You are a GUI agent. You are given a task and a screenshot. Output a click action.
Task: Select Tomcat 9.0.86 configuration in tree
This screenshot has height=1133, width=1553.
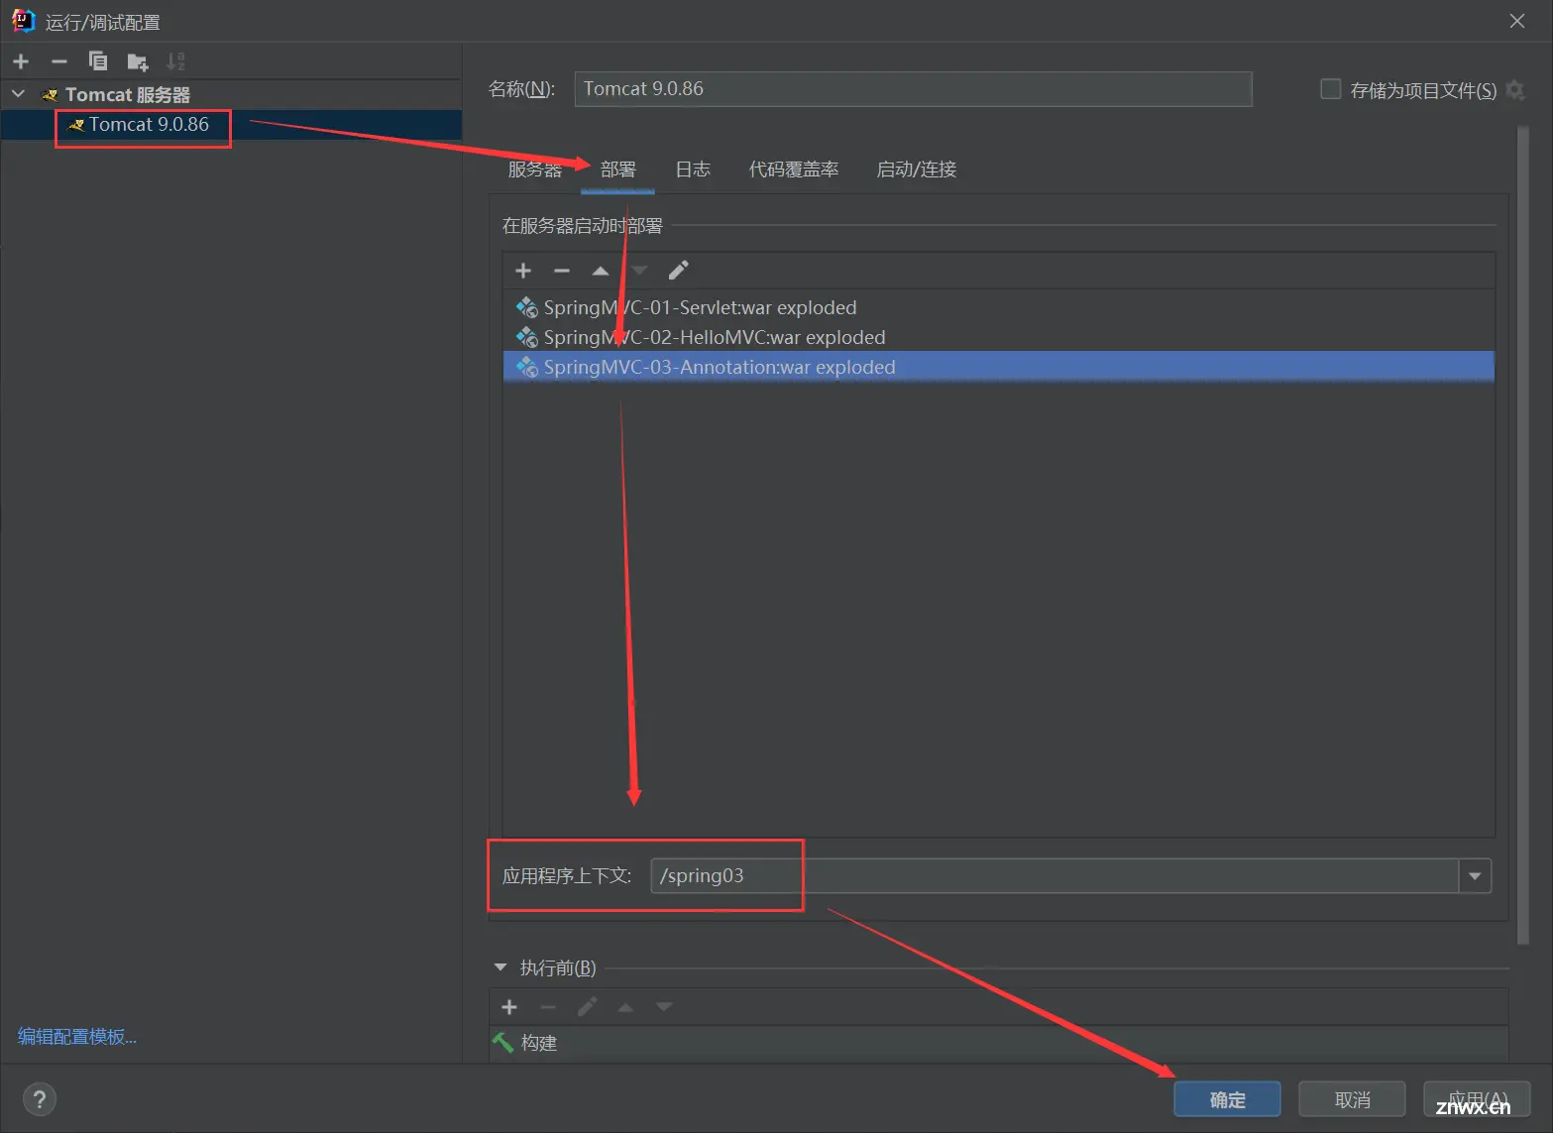click(x=232, y=125)
